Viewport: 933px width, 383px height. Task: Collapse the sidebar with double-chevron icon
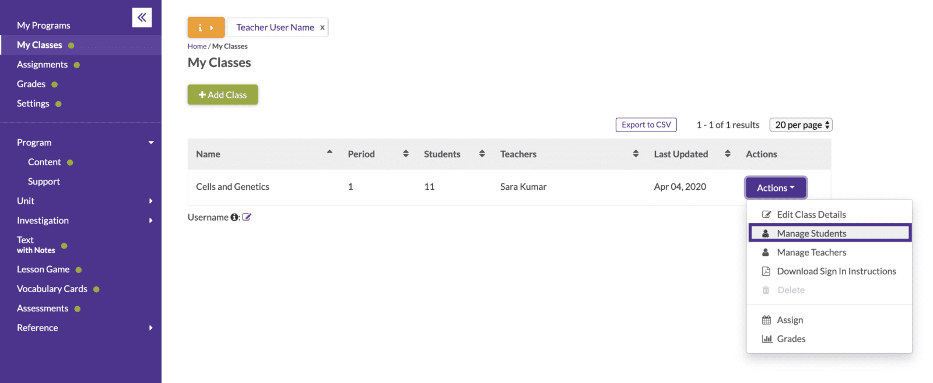142,17
